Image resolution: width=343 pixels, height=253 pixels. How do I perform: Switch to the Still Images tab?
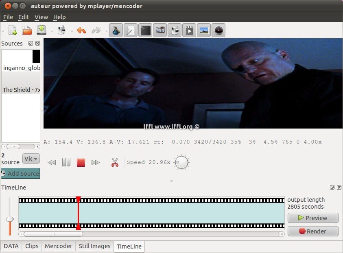click(94, 246)
